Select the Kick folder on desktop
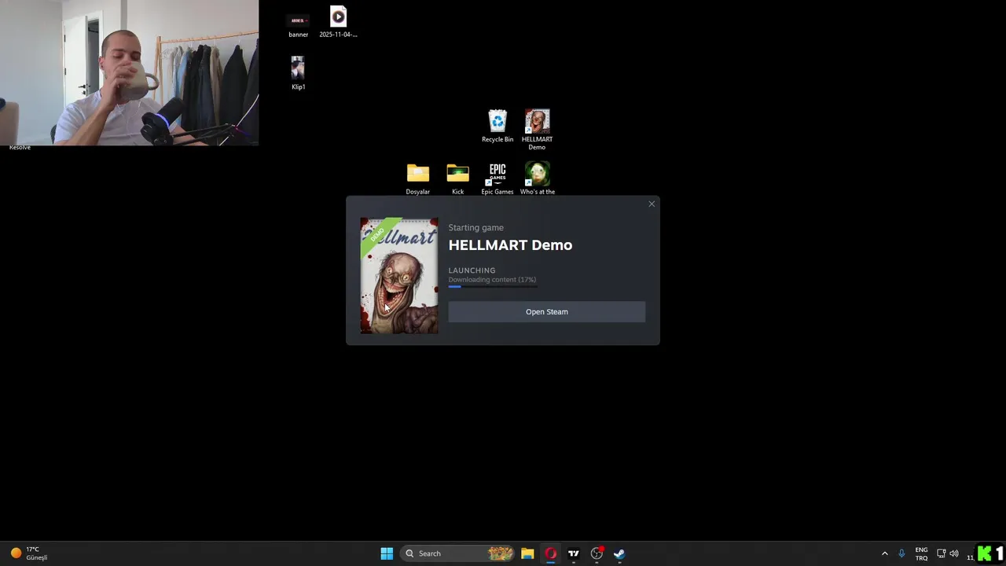The height and width of the screenshot is (566, 1006). (457, 178)
